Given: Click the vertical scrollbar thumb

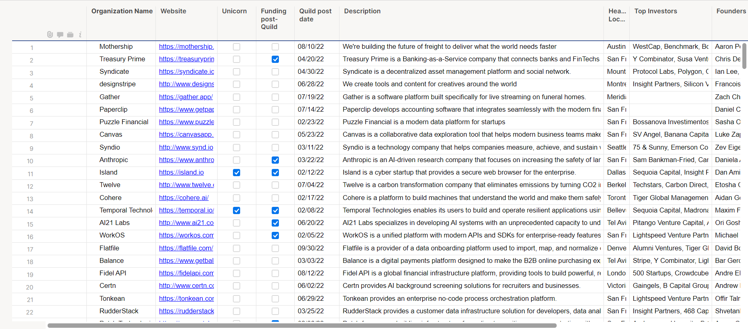Looking at the screenshot, I should point(744,56).
